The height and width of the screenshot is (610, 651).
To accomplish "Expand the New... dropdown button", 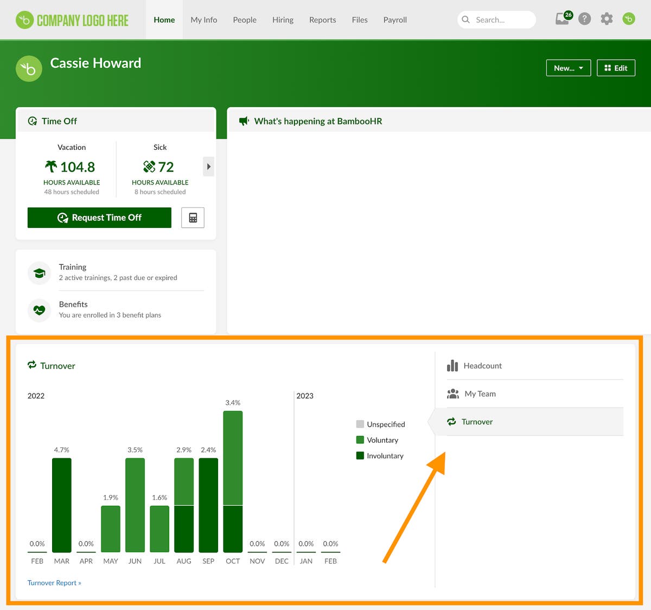I will tap(568, 68).
